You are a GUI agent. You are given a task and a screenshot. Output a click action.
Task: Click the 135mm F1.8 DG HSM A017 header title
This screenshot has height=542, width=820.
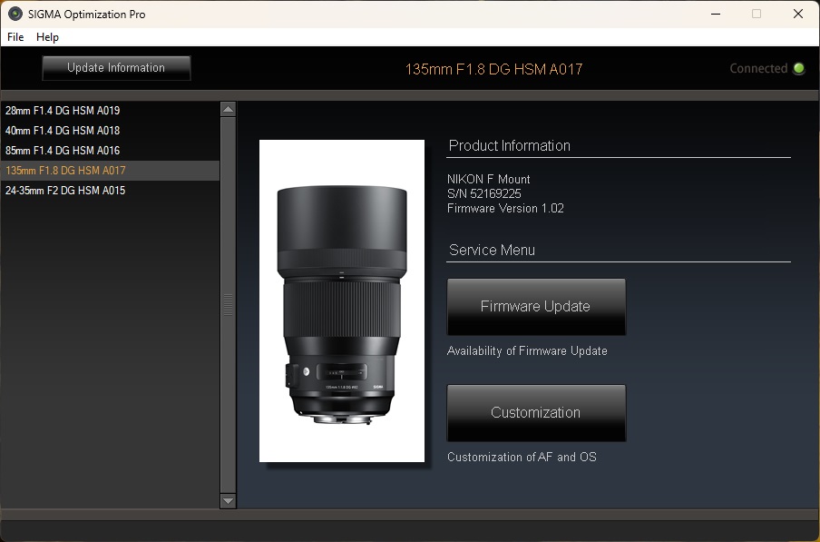(x=493, y=69)
